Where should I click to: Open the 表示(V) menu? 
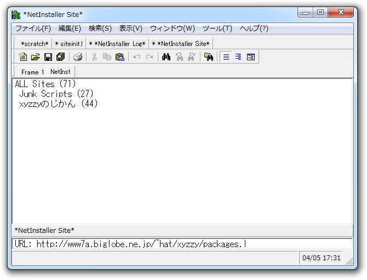click(x=131, y=28)
